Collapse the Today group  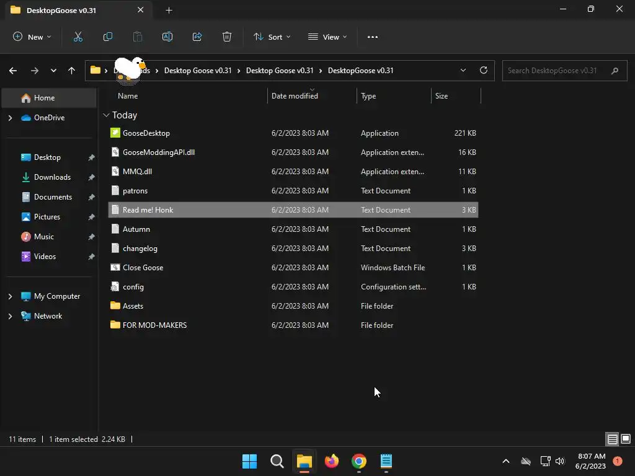pos(106,115)
